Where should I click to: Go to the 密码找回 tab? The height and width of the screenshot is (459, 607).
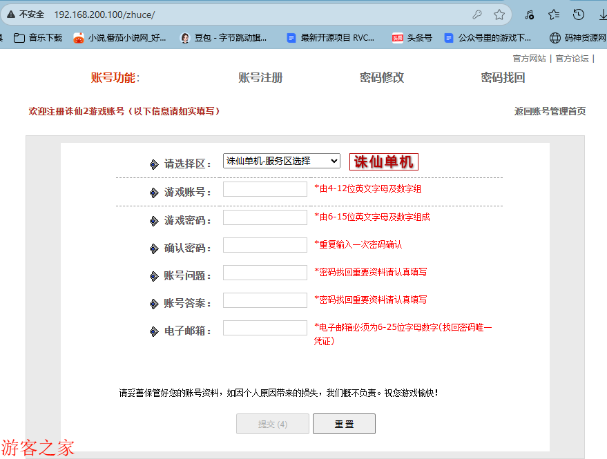coord(503,78)
